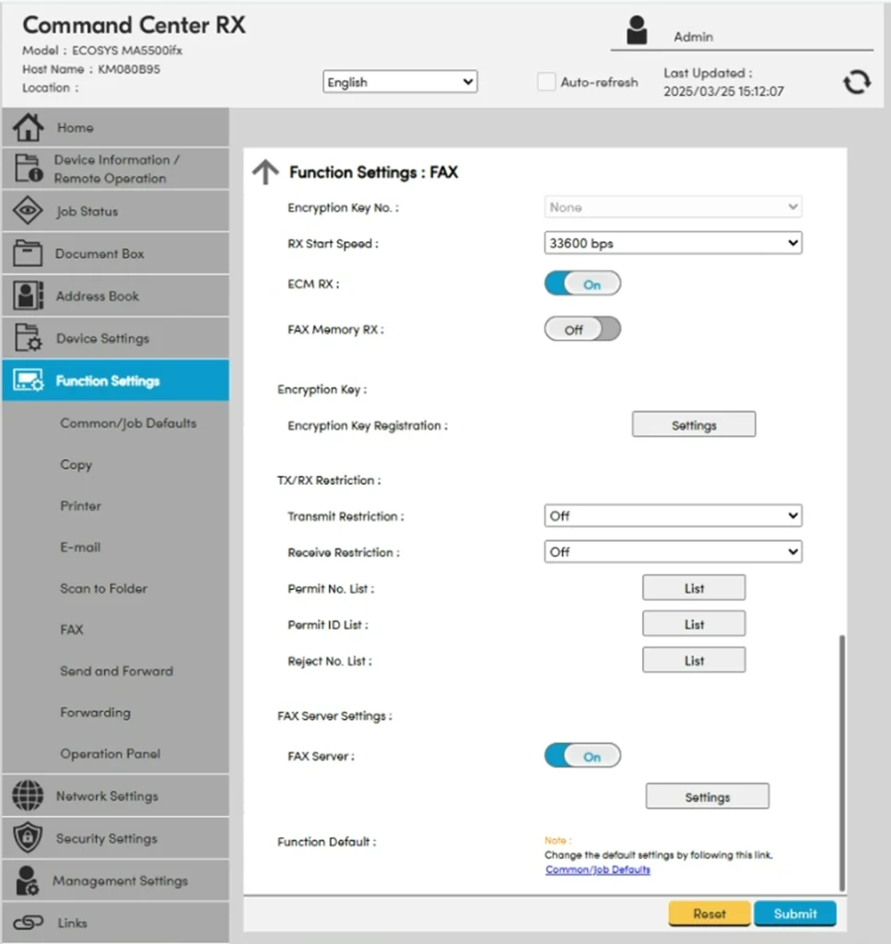The width and height of the screenshot is (891, 944).
Task: Select Scan to Folder in sidebar
Action: (x=103, y=588)
